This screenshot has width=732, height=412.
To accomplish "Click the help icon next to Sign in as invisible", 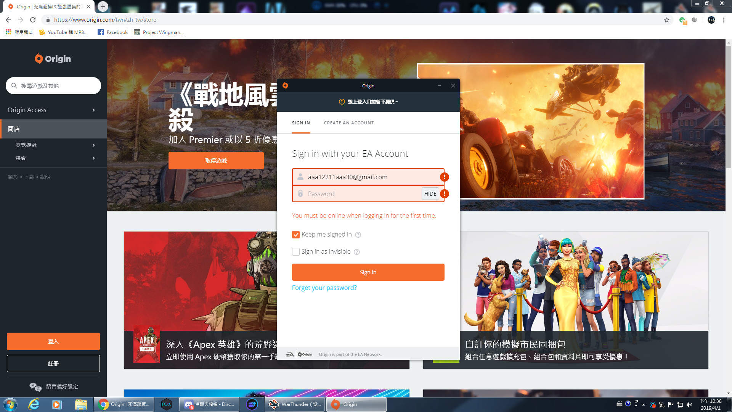I will pyautogui.click(x=356, y=252).
